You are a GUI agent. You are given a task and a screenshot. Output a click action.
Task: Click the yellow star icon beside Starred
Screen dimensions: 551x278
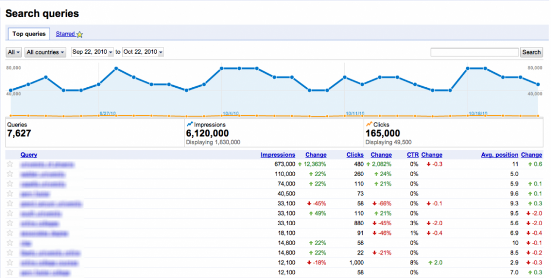click(x=80, y=34)
